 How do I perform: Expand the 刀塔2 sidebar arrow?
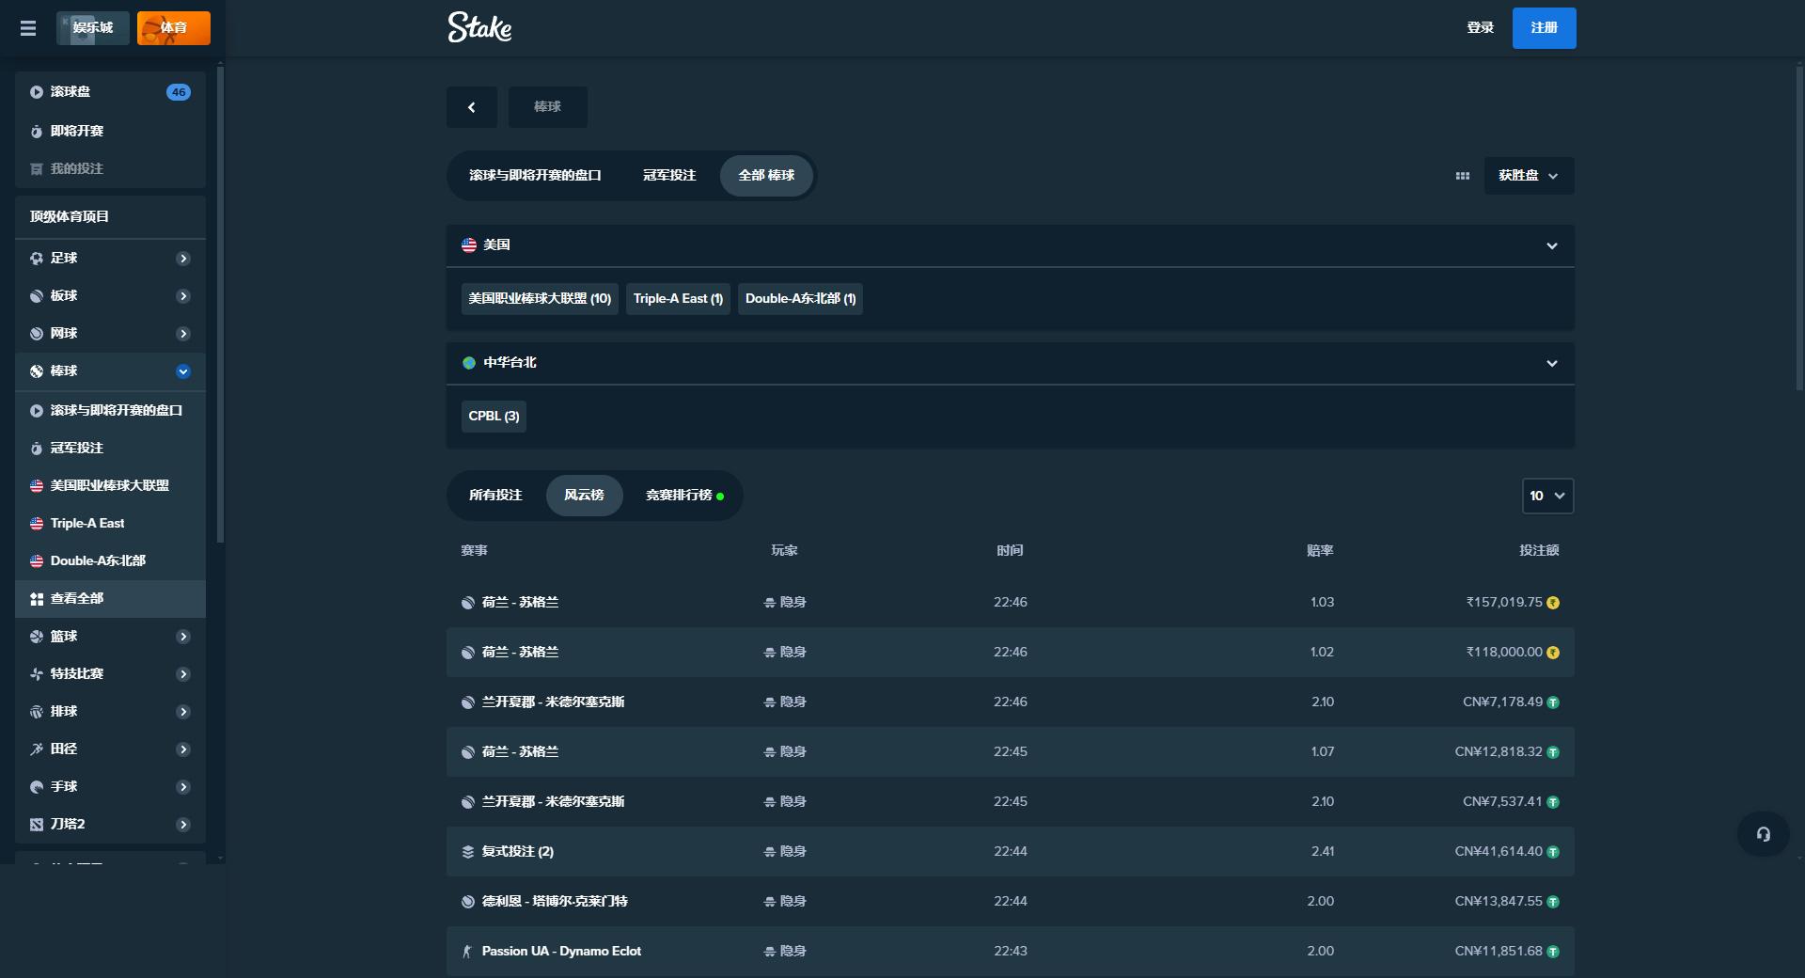[x=183, y=825]
